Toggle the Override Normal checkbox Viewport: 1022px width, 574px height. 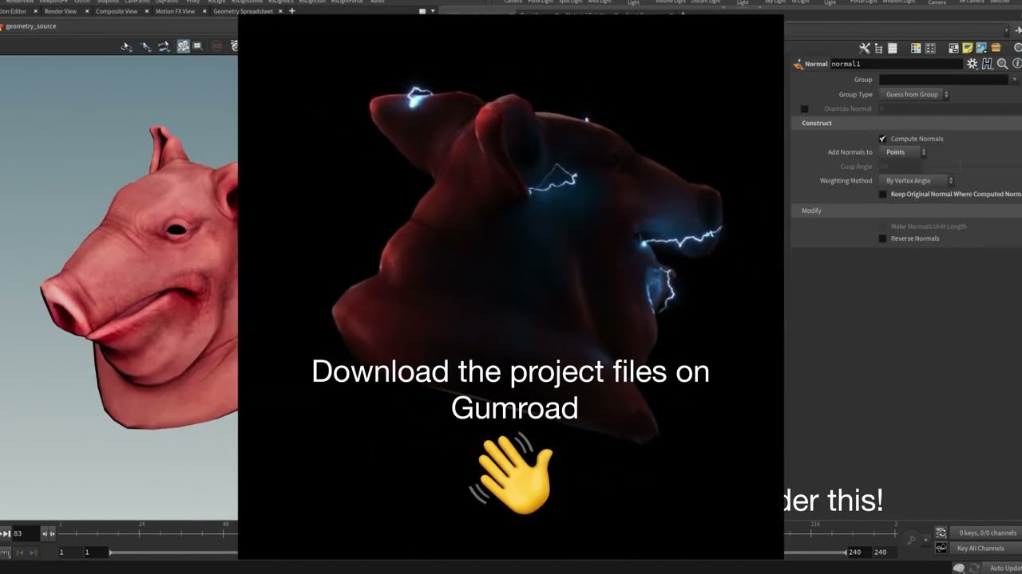[x=804, y=109]
